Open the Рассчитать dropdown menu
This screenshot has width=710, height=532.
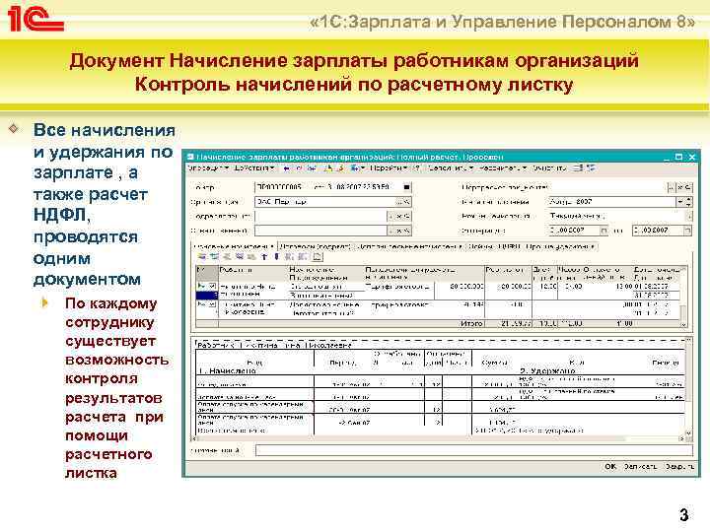tap(503, 168)
